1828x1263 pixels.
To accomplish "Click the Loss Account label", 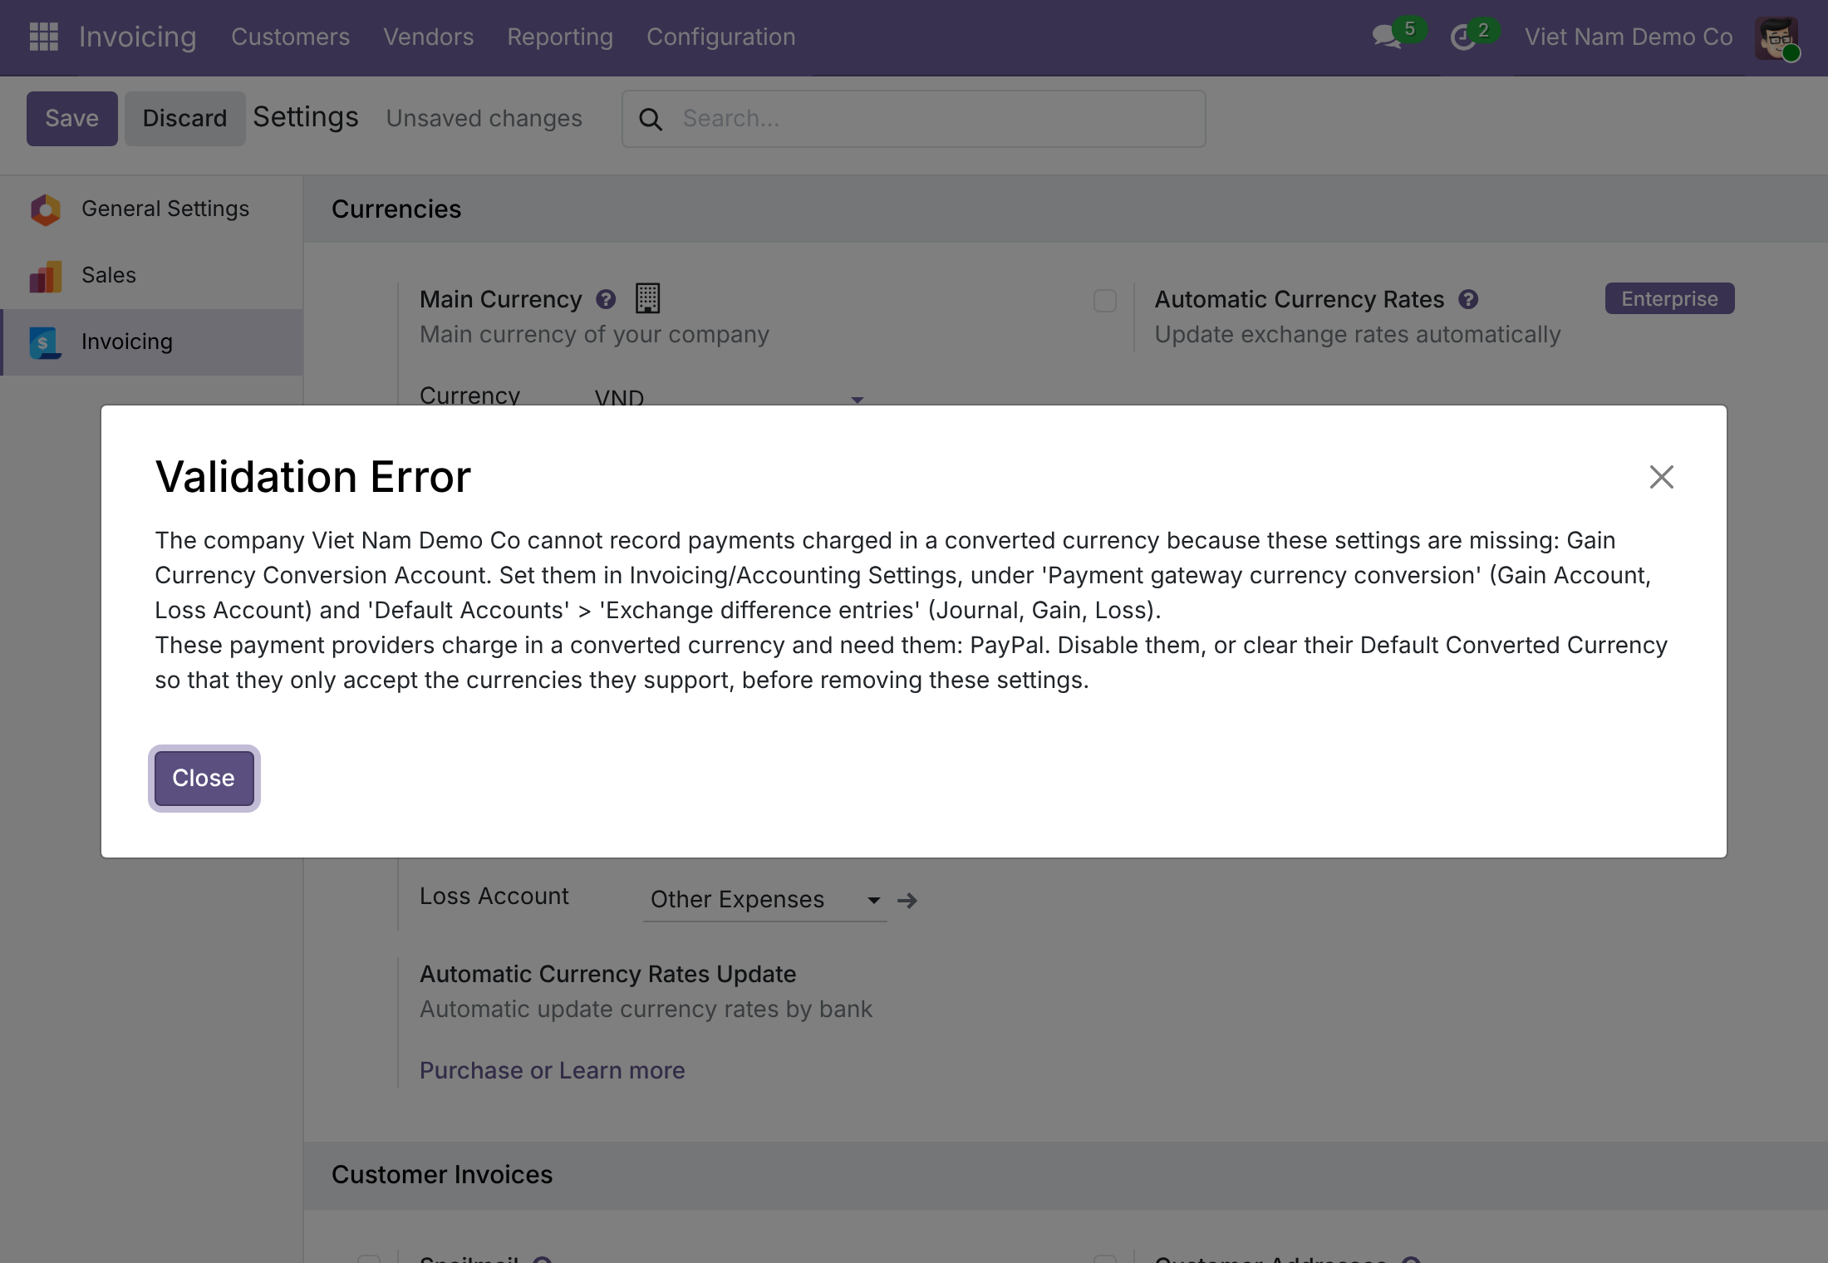I will tap(494, 897).
